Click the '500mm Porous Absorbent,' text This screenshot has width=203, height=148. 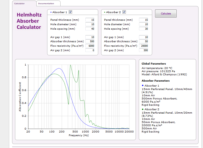(159, 99)
